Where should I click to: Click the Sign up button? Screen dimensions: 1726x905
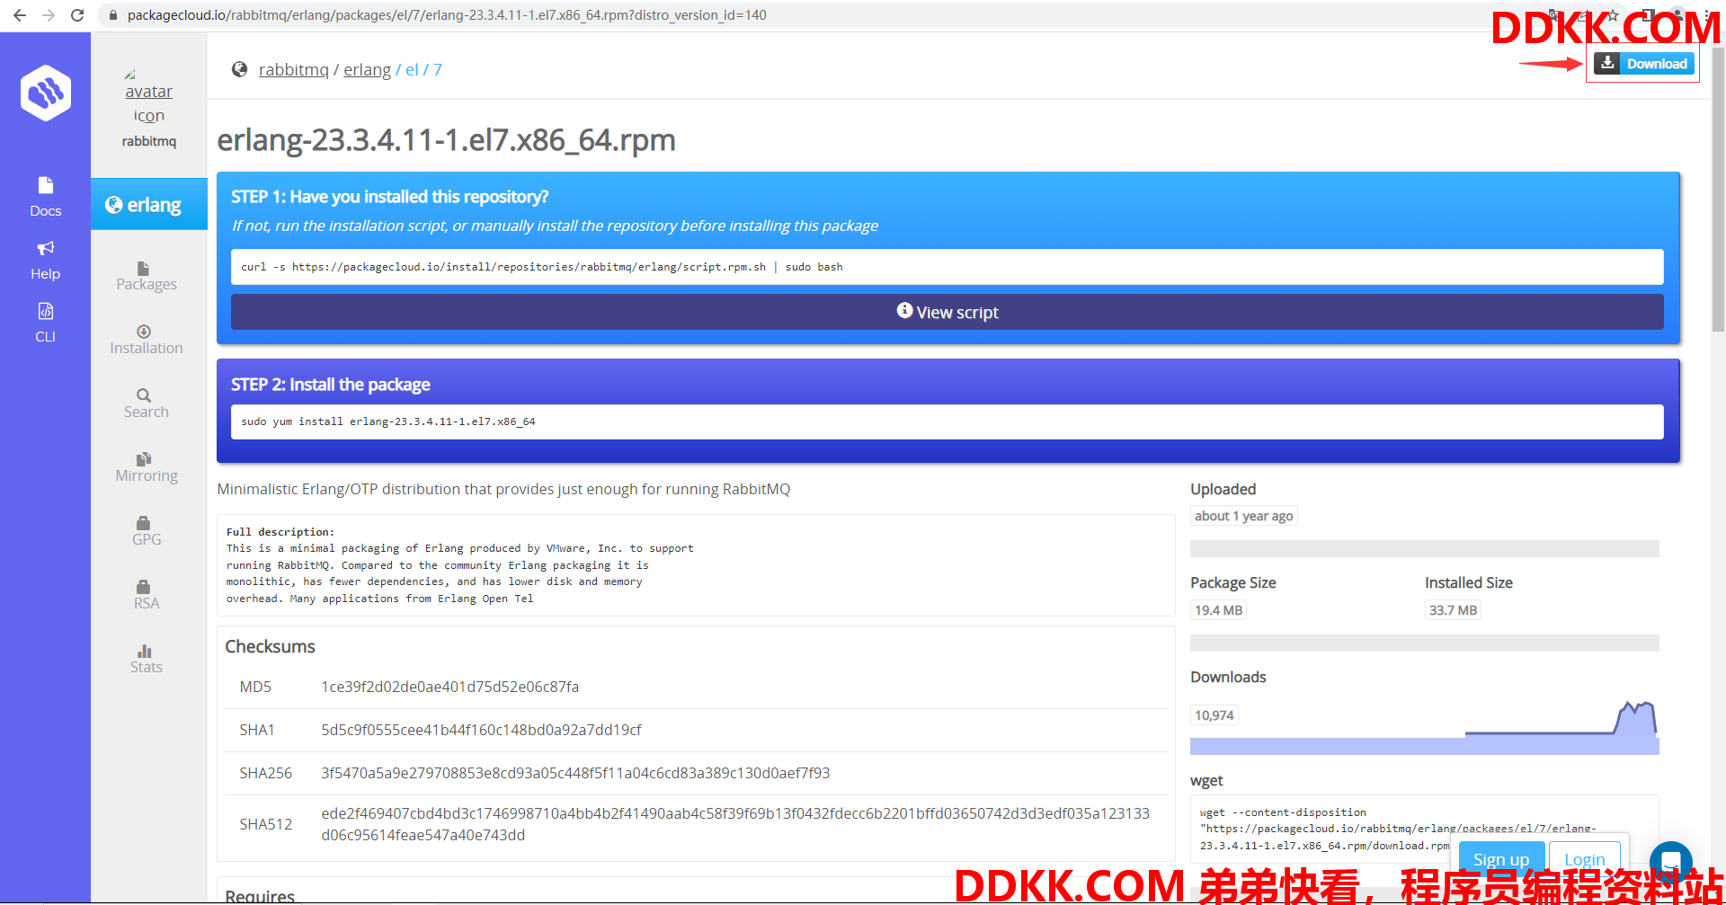1501,859
